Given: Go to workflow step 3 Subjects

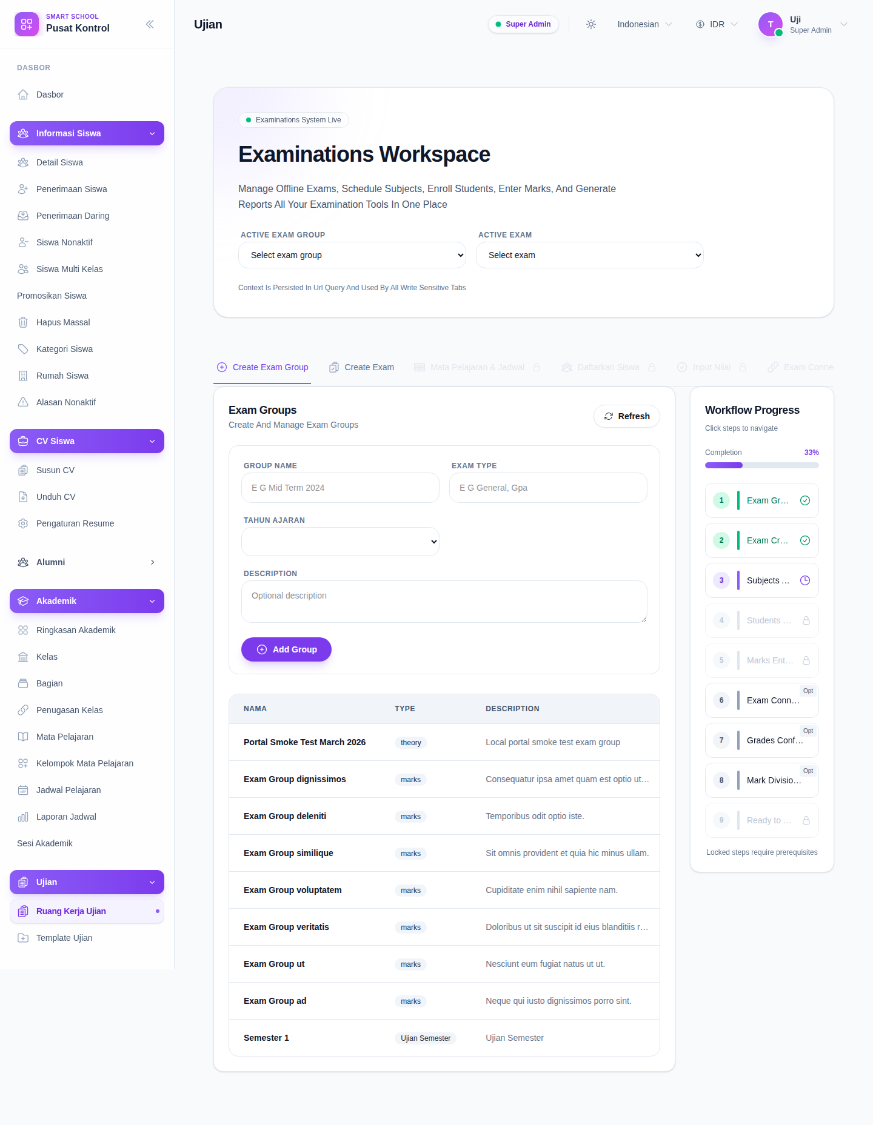Looking at the screenshot, I should (x=762, y=580).
